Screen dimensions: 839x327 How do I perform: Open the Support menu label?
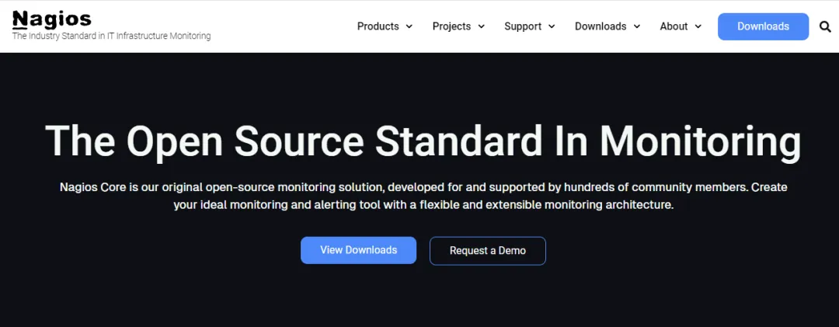523,26
